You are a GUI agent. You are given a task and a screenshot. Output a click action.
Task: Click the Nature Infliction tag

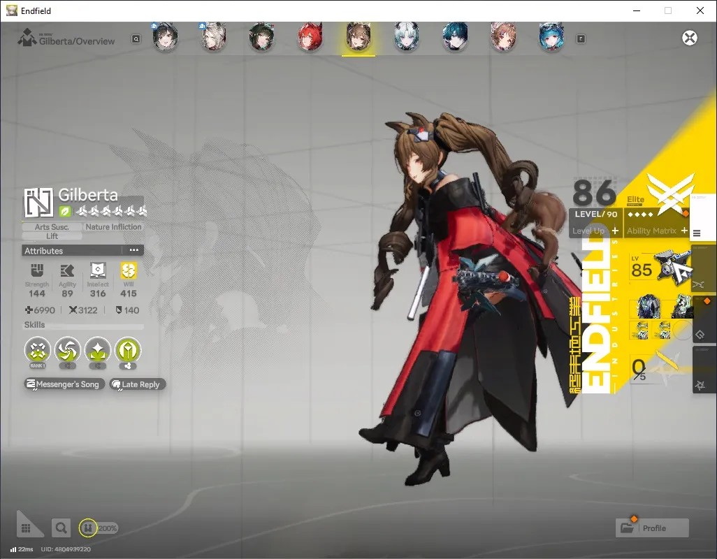(x=113, y=226)
